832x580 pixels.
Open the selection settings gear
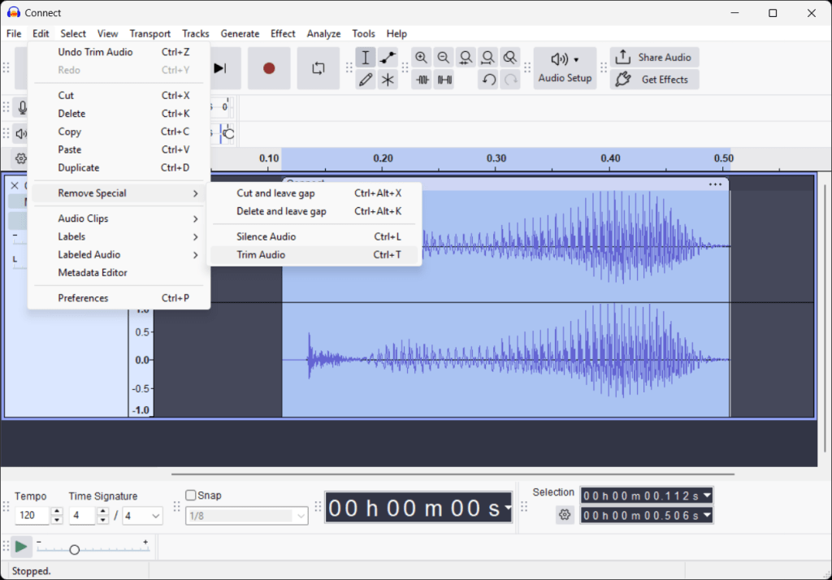pyautogui.click(x=565, y=515)
